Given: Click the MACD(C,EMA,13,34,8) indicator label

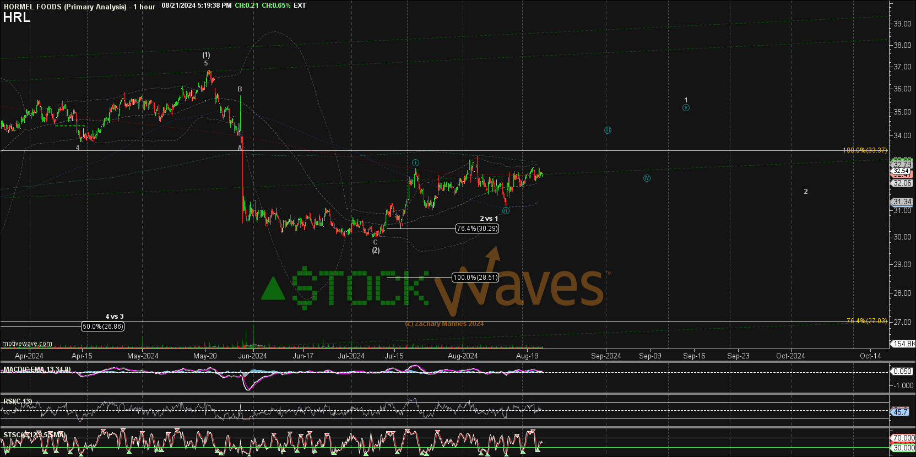Looking at the screenshot, I should click(x=37, y=369).
